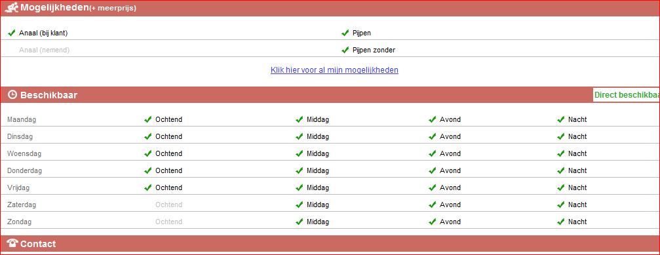Viewport: 660px width, 255px height.
Task: Click the 'Beschikbaar' section heading text
Action: click(x=49, y=95)
